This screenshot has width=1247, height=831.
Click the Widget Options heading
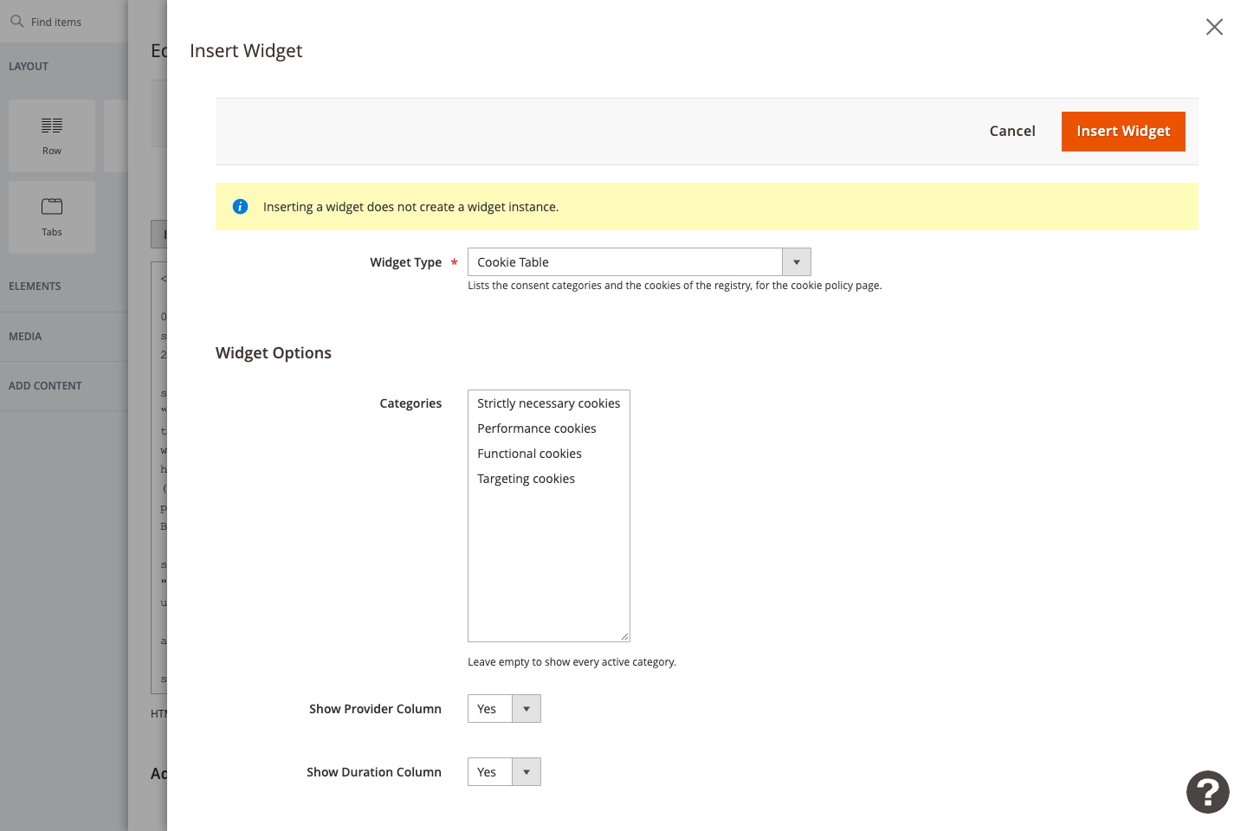[274, 353]
